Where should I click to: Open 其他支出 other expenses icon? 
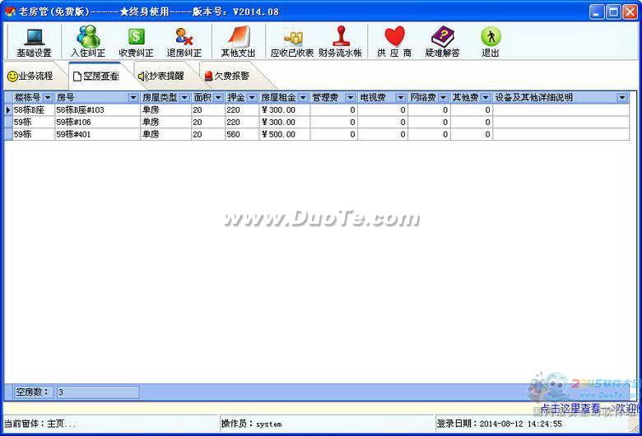(x=237, y=42)
